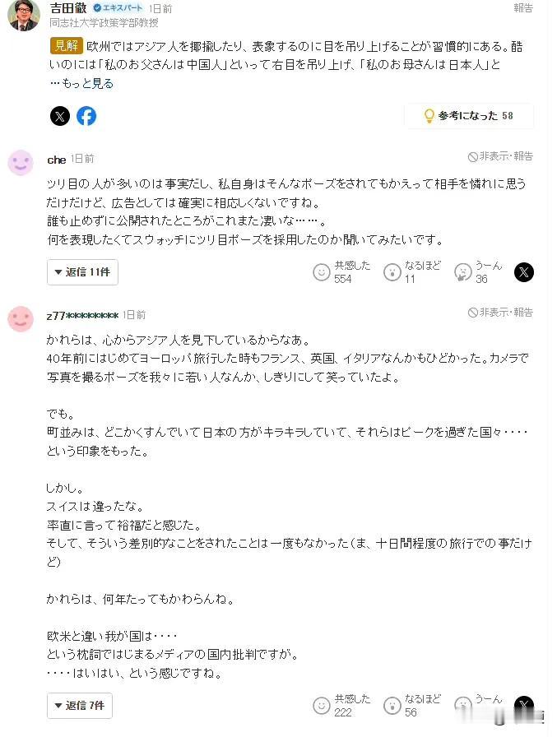Click che username
Viewport: 557px width, 737px height.
57,160
